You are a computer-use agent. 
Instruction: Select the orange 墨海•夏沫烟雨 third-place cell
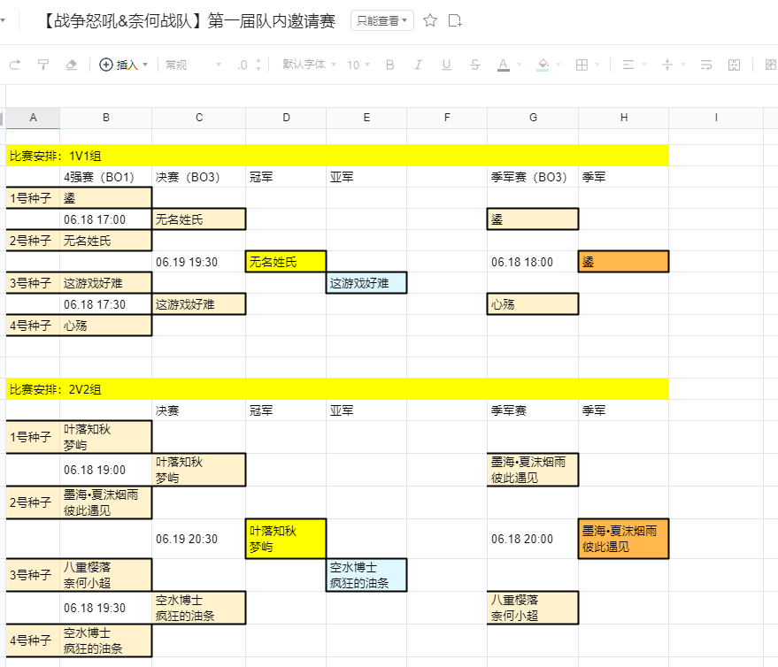tap(624, 539)
